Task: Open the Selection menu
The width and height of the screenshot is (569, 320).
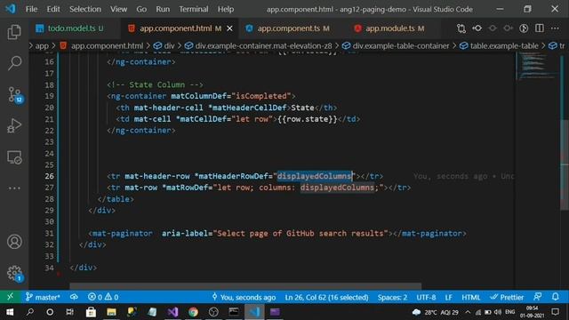Action: click(85, 9)
